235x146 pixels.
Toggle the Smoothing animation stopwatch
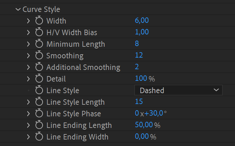click(x=39, y=56)
